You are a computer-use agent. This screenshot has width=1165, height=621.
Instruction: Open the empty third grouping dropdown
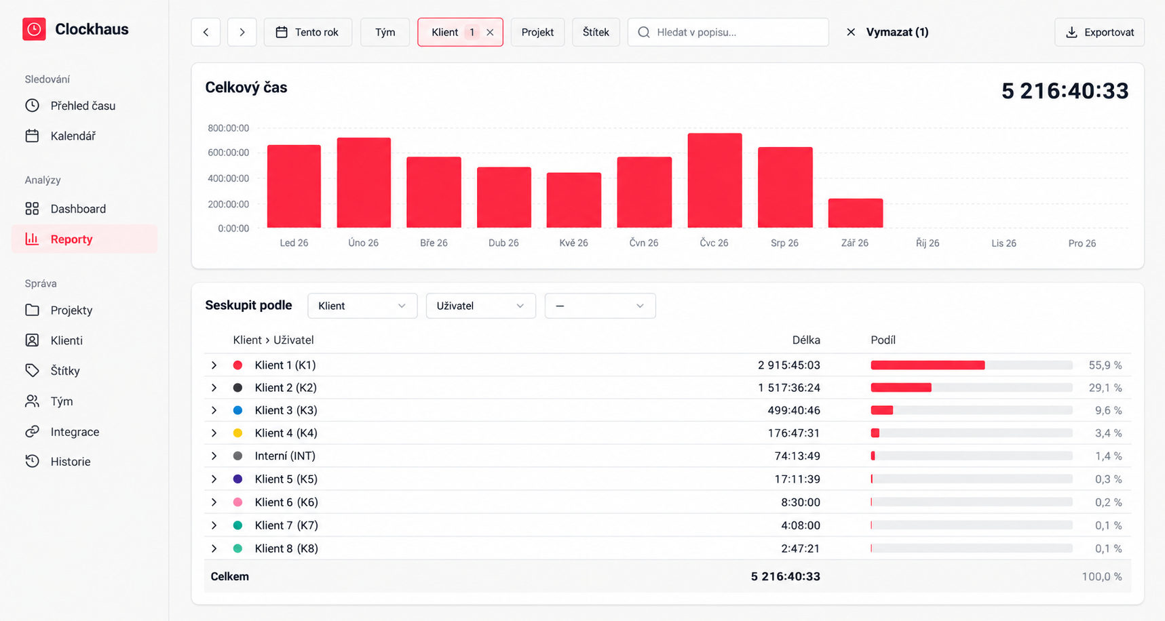click(600, 306)
